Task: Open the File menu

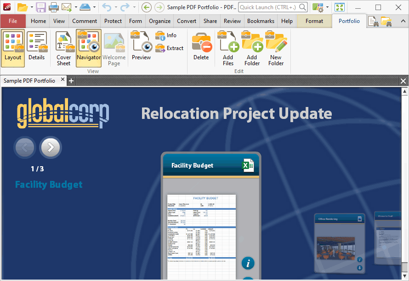Action: click(x=13, y=21)
